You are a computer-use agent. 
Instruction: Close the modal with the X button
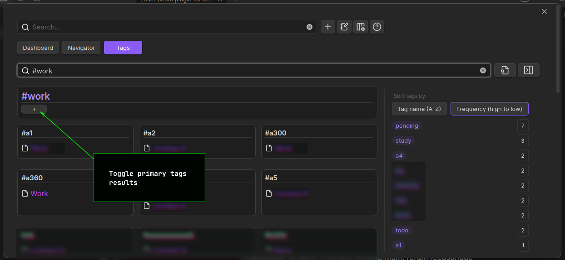pyautogui.click(x=544, y=12)
